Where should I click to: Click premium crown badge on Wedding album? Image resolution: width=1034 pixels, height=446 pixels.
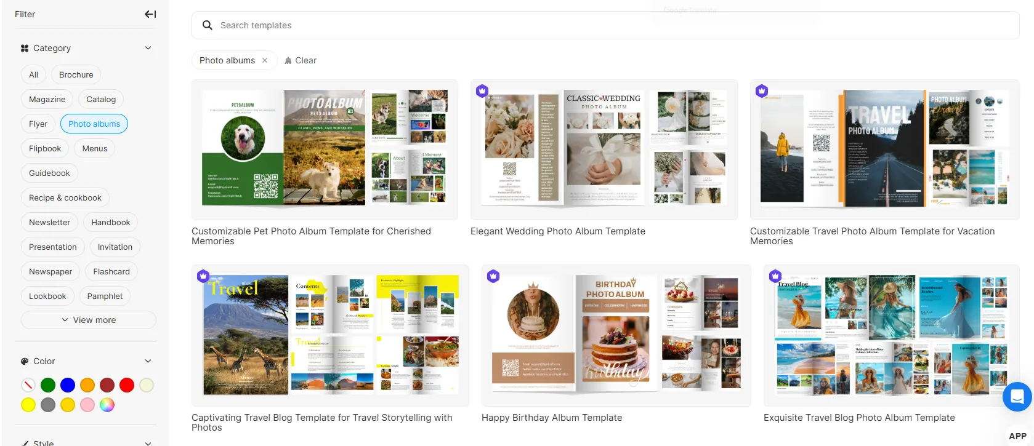coord(482,91)
